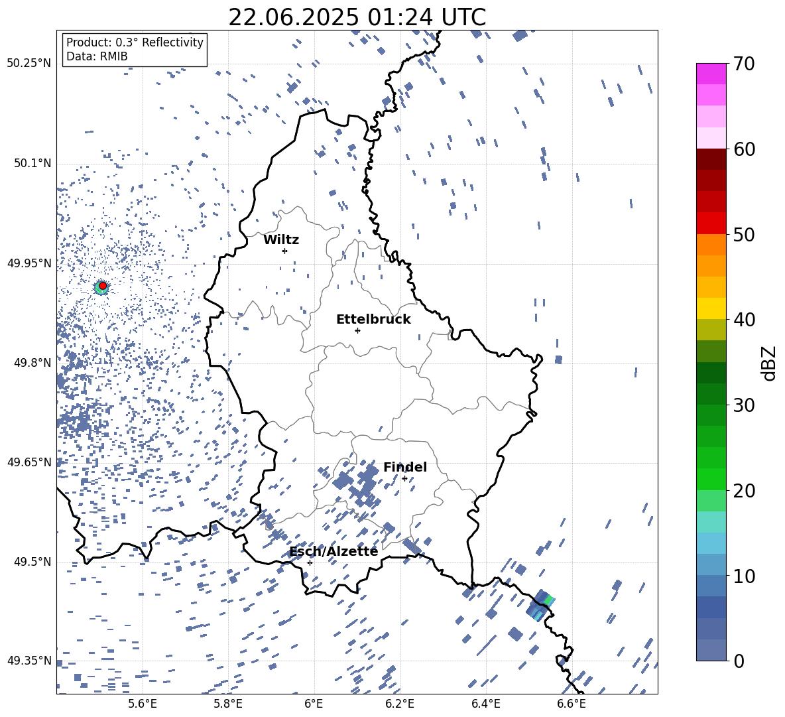The height and width of the screenshot is (717, 785).
Task: Click the 5.6°E longitude label
Action: (143, 704)
